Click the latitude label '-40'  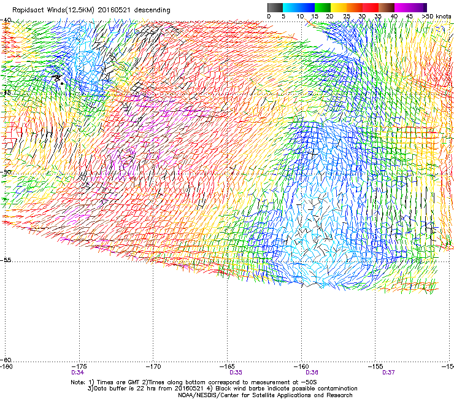(6, 20)
